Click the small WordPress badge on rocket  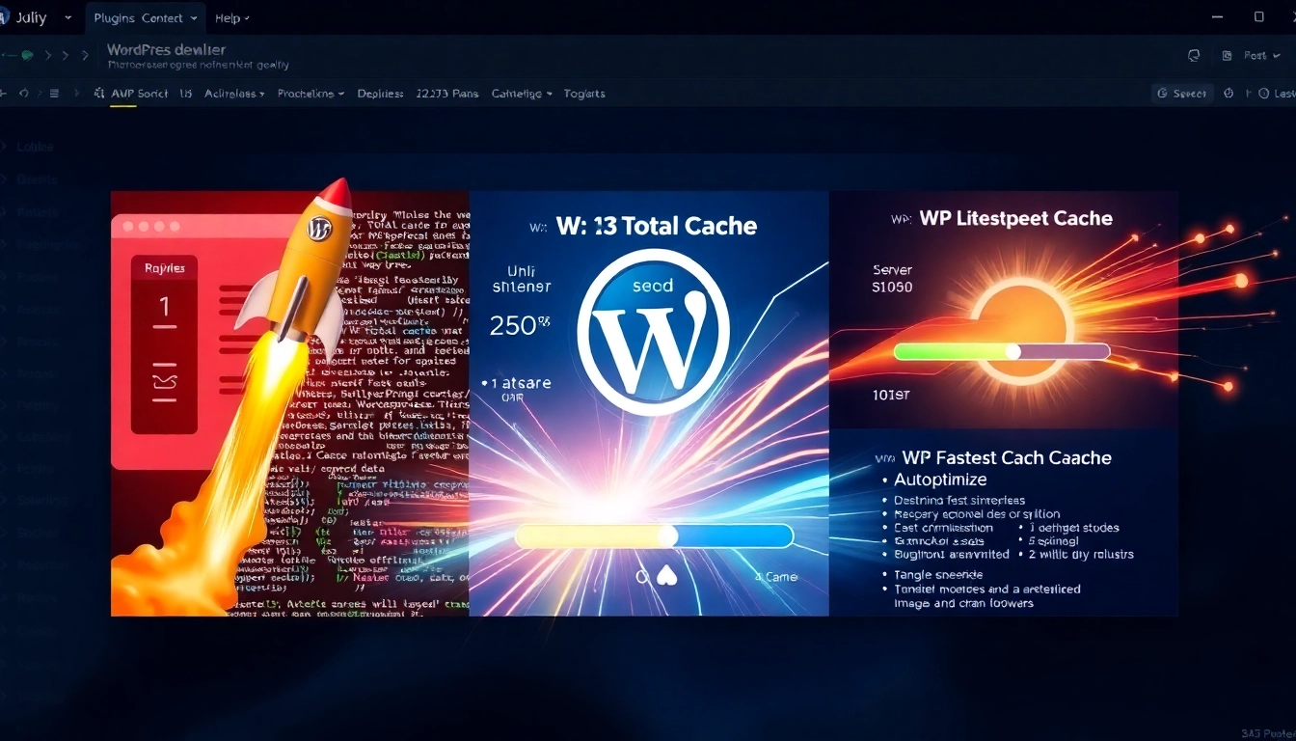click(318, 229)
